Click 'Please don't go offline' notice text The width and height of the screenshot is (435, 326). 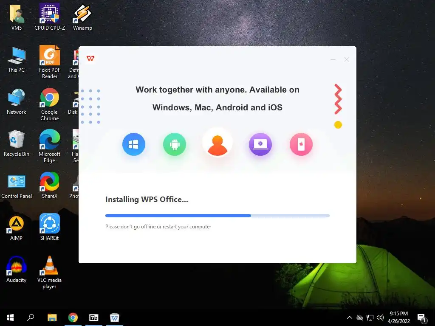[x=158, y=227]
